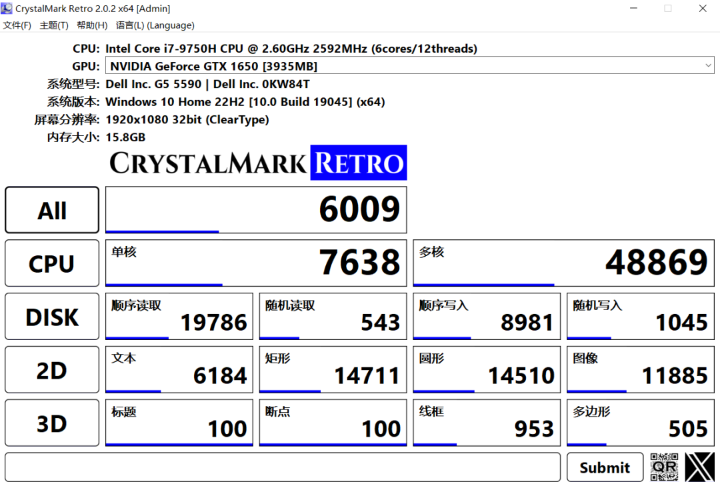Run the All benchmark
Viewport: 720px width, 486px height.
[52, 210]
